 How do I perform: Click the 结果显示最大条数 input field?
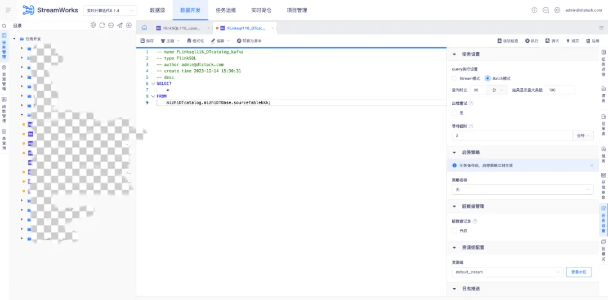tap(560, 90)
